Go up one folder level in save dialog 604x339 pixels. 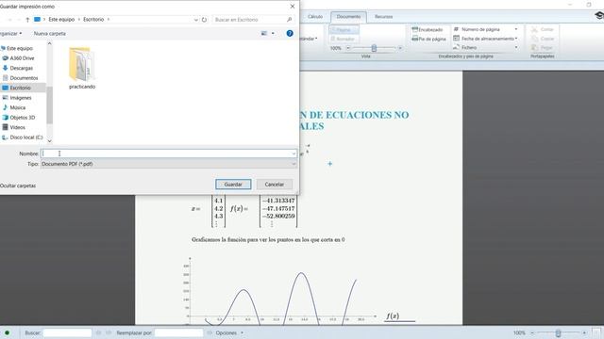tap(27, 20)
